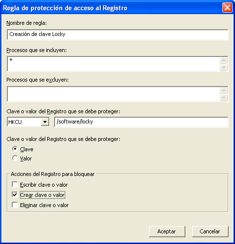Viewport: 235px width, 244px height.
Task: Open the HKCU registry root dropdown
Action: point(45,122)
